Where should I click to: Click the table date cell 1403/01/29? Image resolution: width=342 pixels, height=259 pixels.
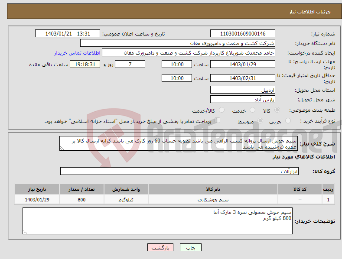37,200
